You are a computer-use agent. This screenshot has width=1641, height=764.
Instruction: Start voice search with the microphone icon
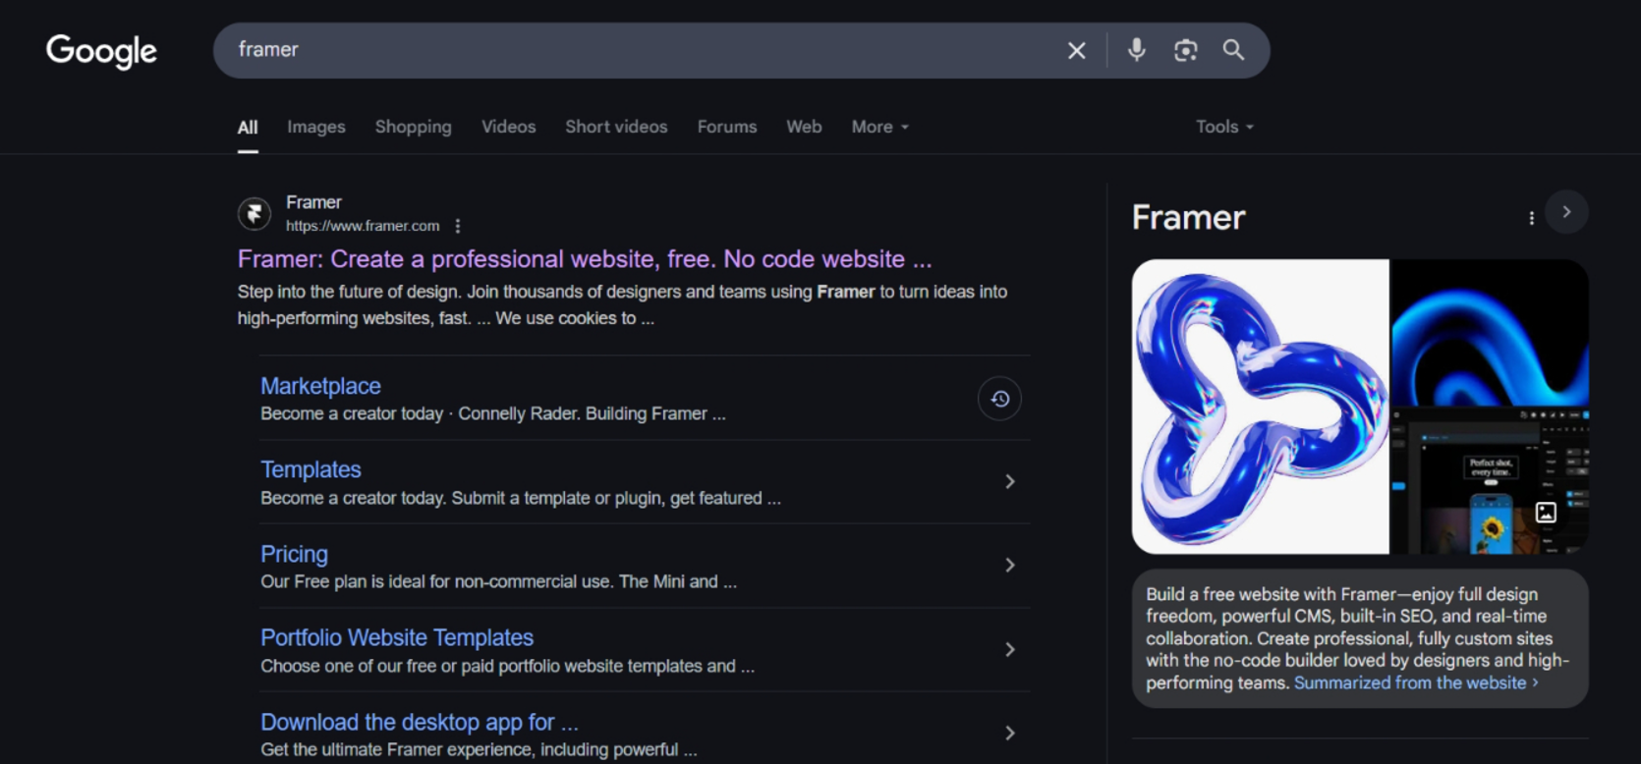click(x=1137, y=50)
